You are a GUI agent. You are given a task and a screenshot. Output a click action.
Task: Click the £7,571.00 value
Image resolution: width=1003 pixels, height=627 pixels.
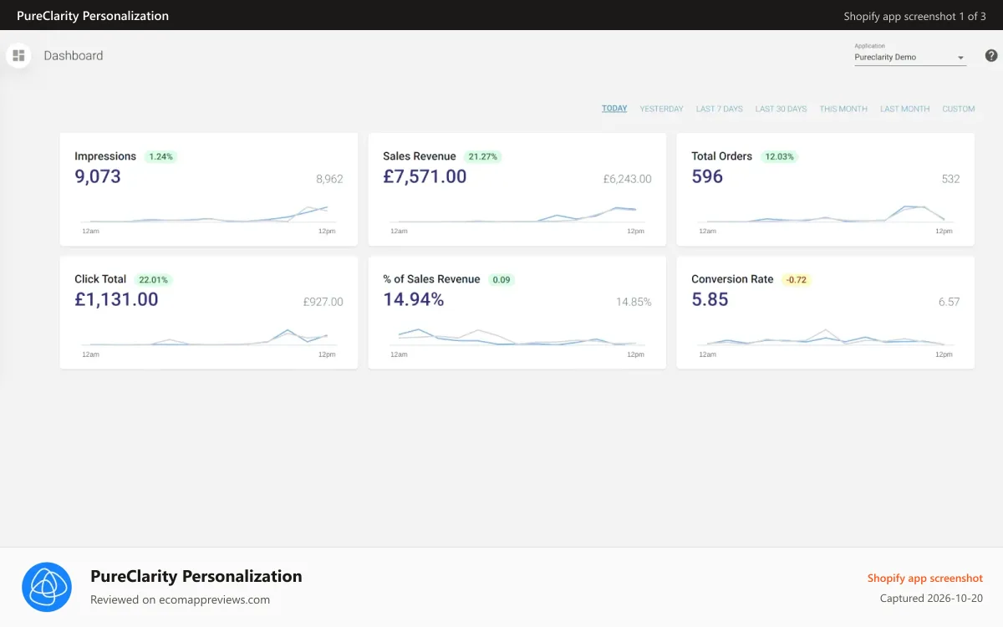coord(425,176)
